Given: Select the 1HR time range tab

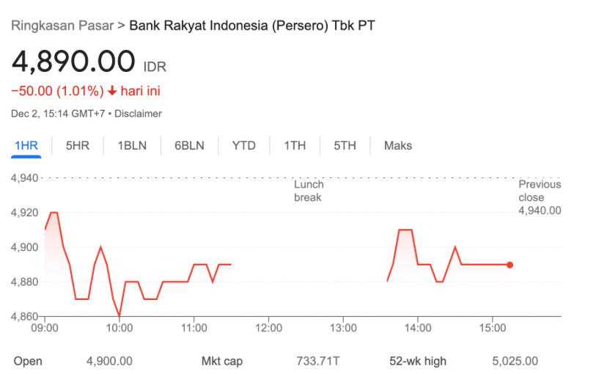Looking at the screenshot, I should (26, 145).
